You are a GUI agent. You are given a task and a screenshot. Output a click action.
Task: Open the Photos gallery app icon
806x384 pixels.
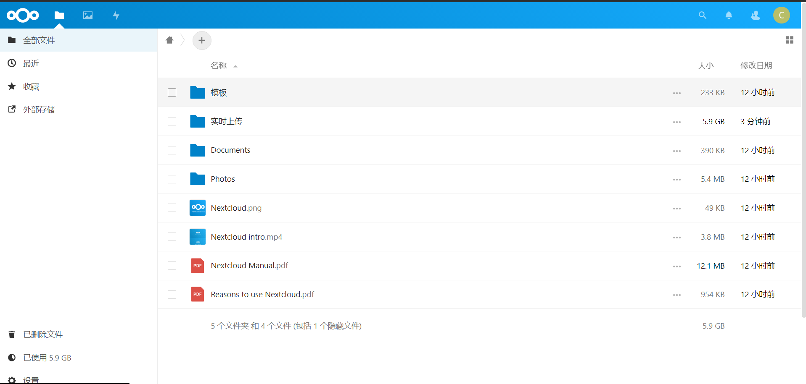(88, 16)
